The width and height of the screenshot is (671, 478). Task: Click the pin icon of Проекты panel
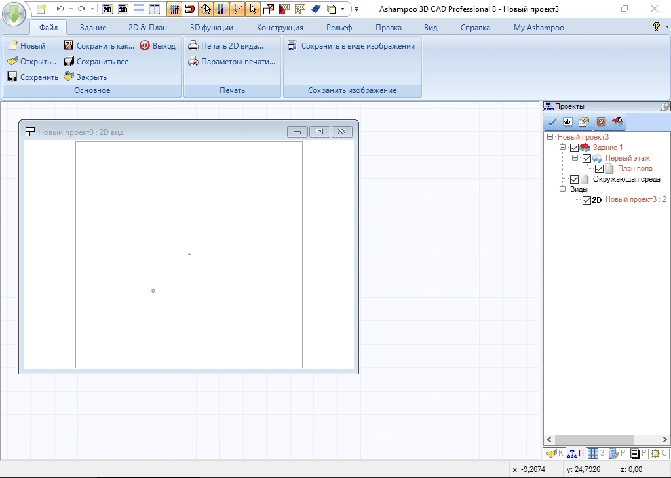[664, 107]
